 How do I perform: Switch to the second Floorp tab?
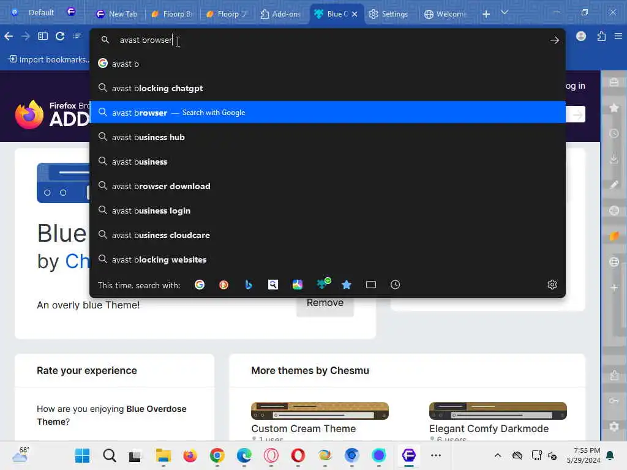[x=227, y=14]
